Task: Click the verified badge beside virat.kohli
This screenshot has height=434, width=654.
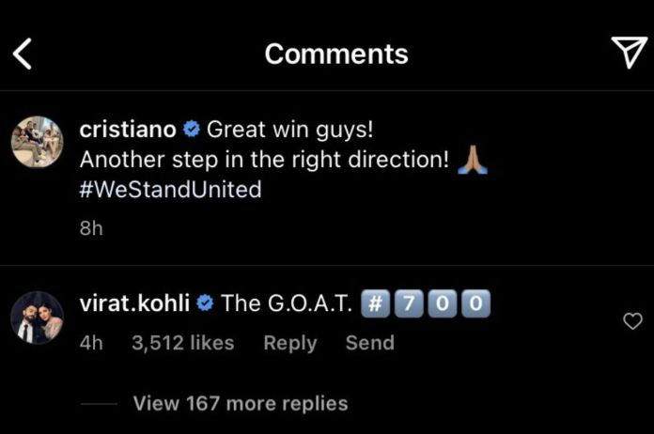Action: pos(206,304)
